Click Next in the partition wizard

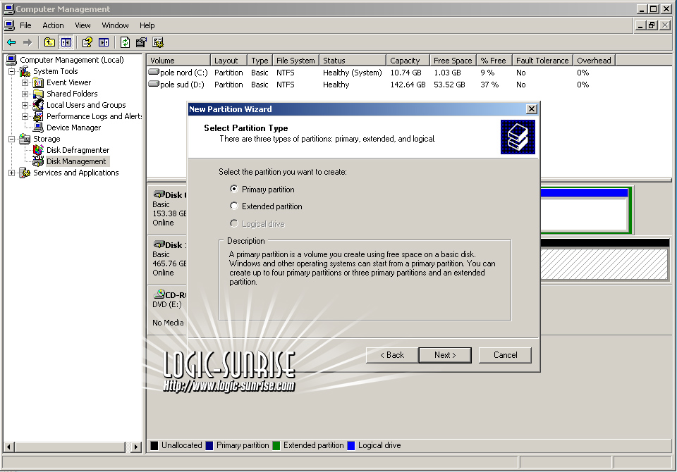click(444, 355)
